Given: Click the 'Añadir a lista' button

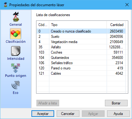Looking at the screenshot, I should 48,103.
